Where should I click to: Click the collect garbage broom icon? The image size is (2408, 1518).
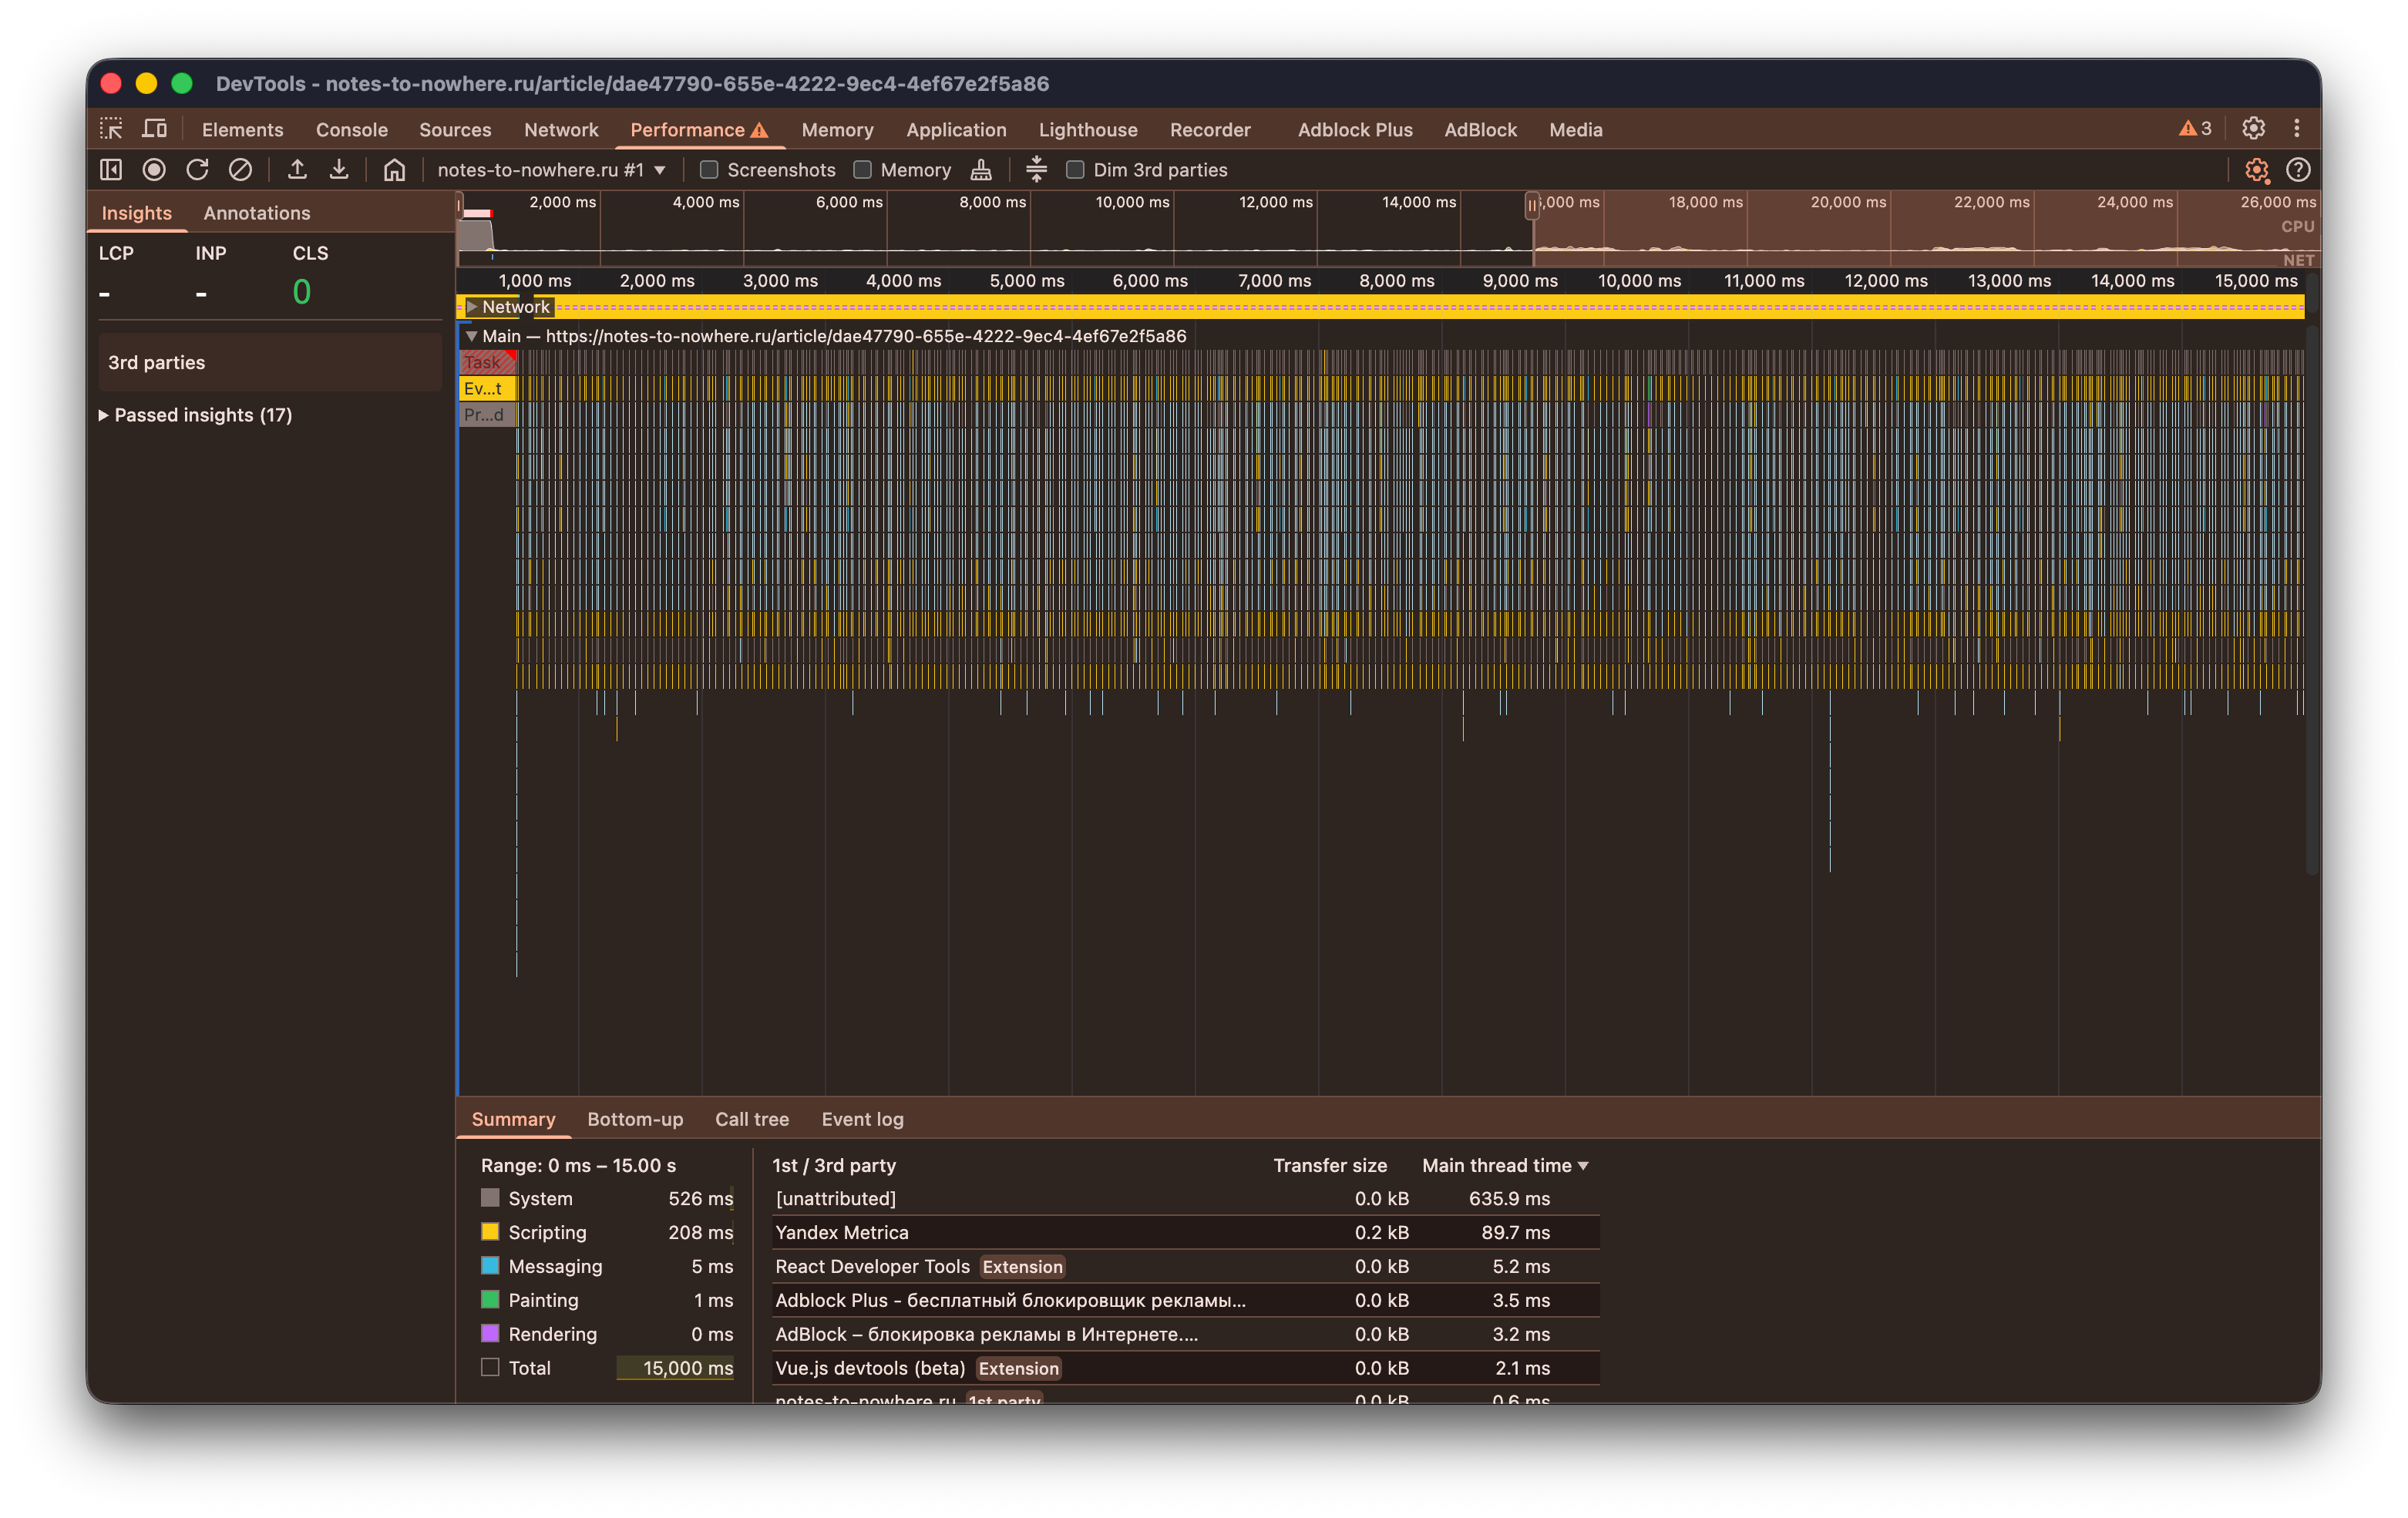pyautogui.click(x=981, y=170)
